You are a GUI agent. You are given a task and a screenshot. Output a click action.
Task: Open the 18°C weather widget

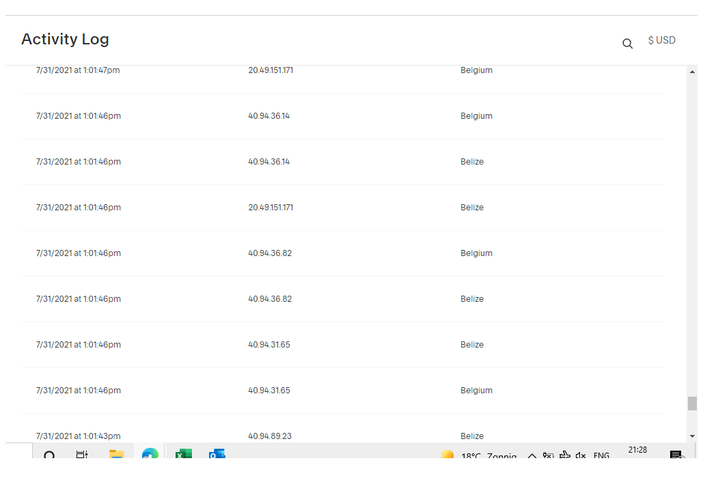[478, 455]
